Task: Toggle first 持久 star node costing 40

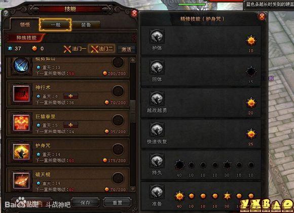Action: point(179,165)
